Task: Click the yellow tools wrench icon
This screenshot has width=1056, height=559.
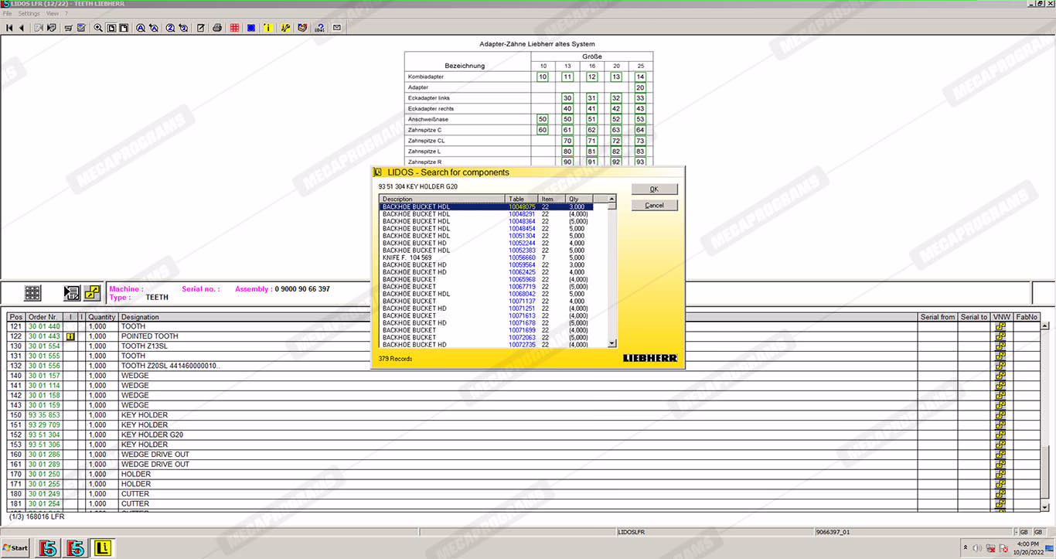Action: point(285,28)
